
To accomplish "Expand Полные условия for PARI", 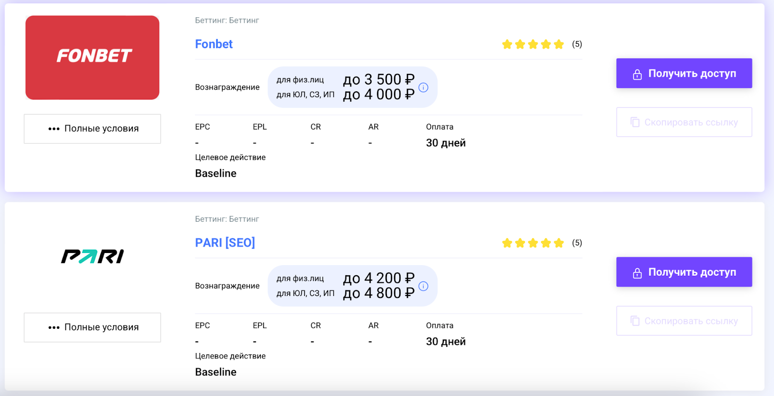I will pos(92,327).
